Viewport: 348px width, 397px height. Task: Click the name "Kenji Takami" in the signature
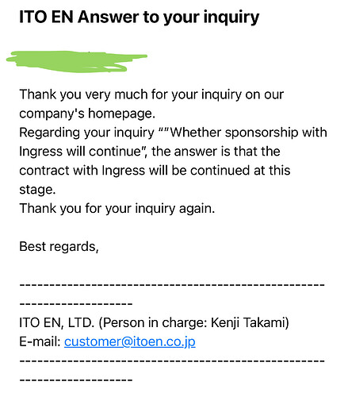pyautogui.click(x=248, y=323)
